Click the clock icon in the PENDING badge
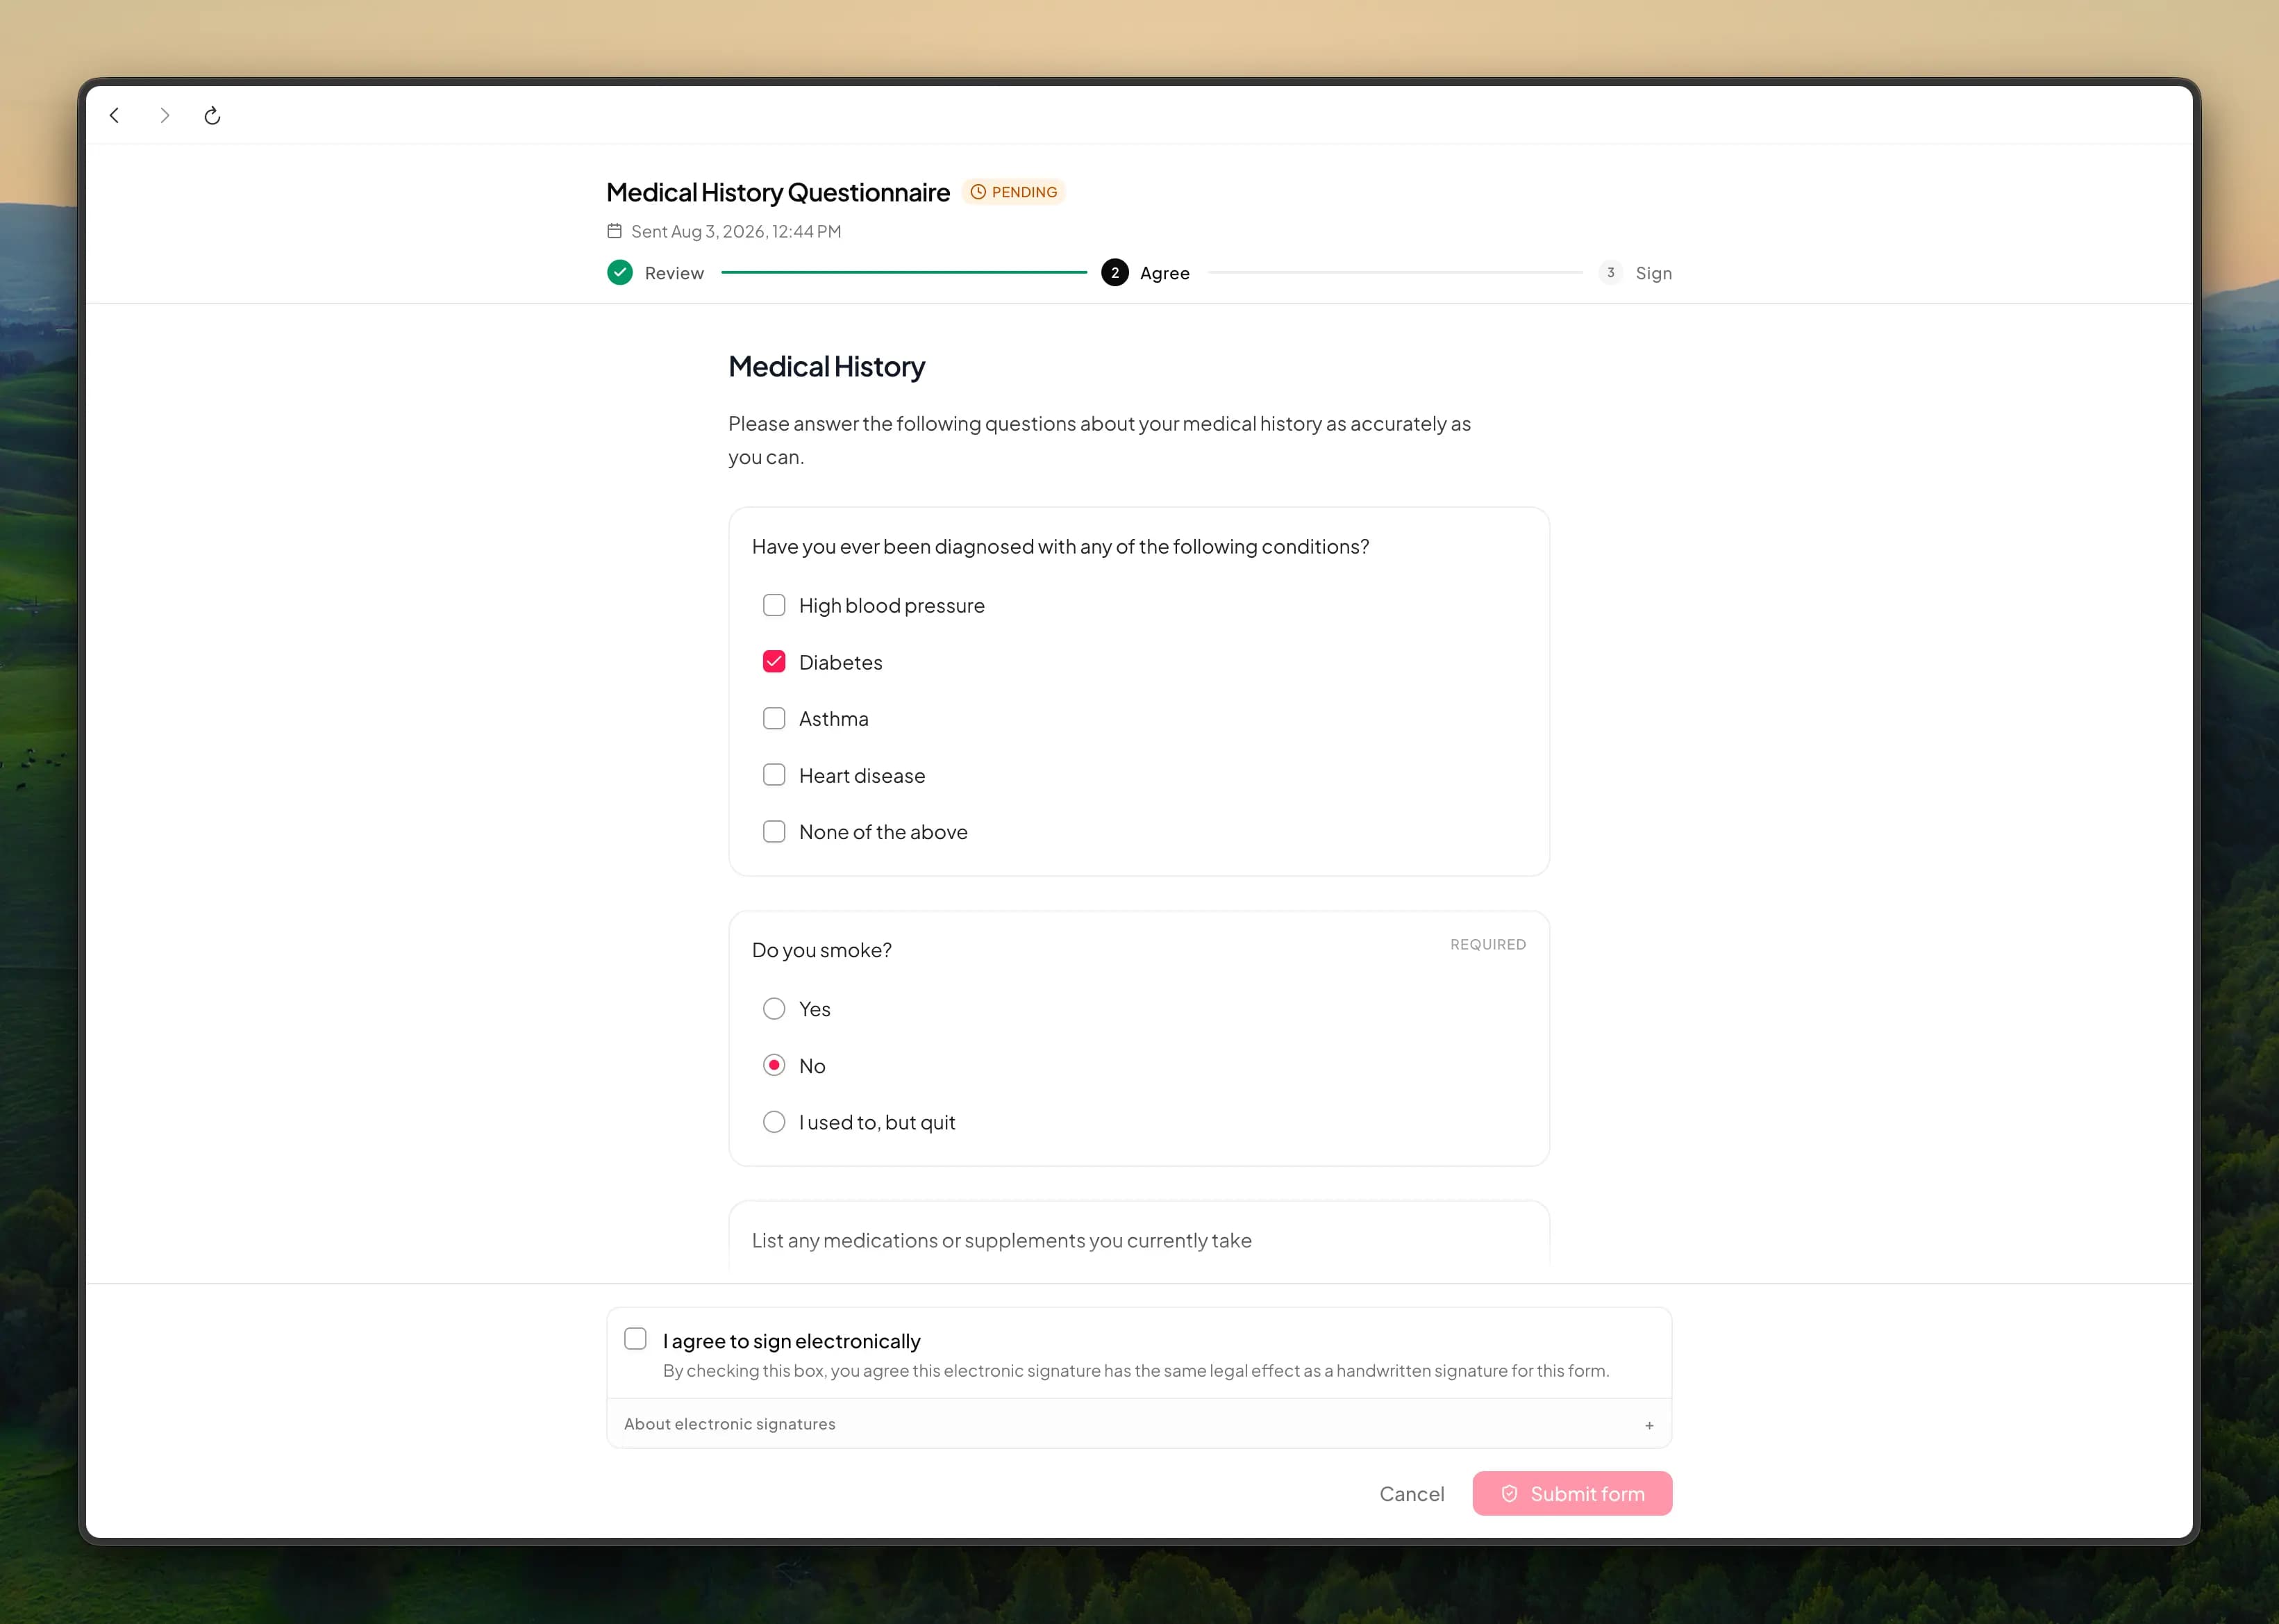This screenshot has height=1624, width=2279. pos(978,192)
